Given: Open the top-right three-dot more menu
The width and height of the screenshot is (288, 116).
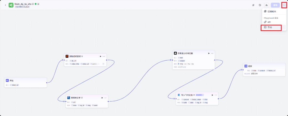Looking at the screenshot, I should (x=284, y=5).
